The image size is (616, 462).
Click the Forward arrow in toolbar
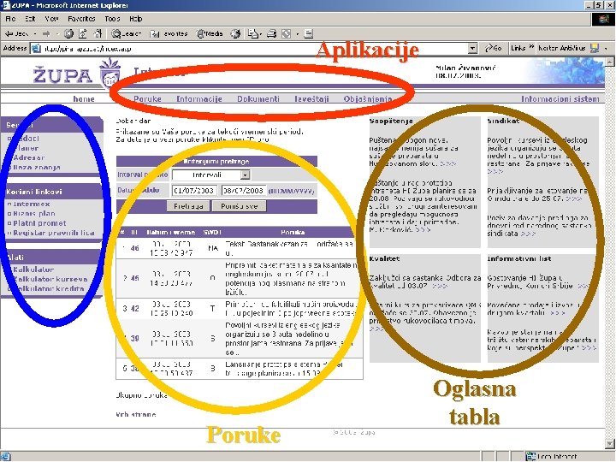pos(46,33)
